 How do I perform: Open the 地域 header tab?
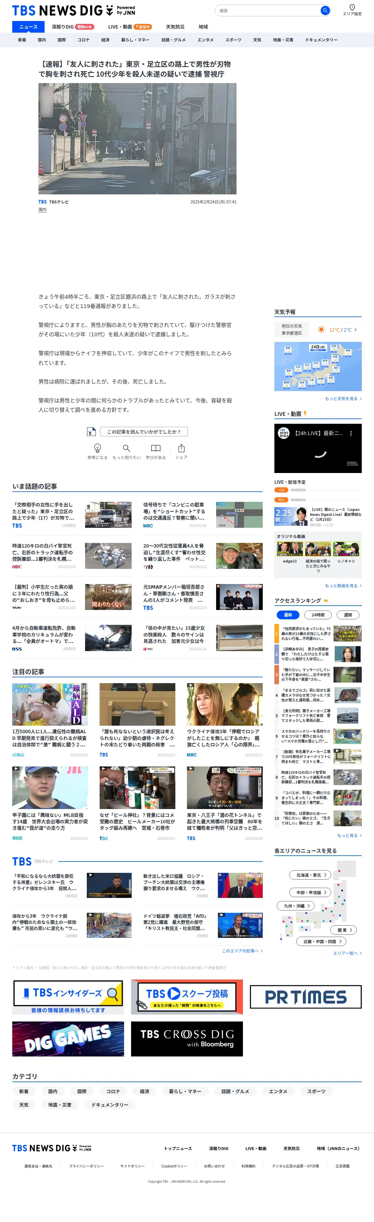[x=203, y=27]
